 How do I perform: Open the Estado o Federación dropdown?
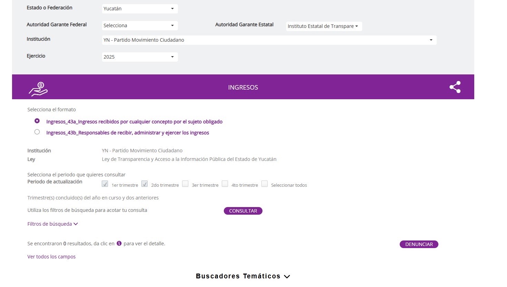pos(140,9)
